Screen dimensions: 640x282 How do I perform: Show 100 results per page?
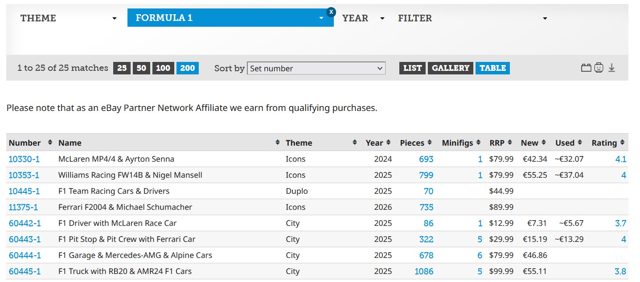pyautogui.click(x=163, y=68)
